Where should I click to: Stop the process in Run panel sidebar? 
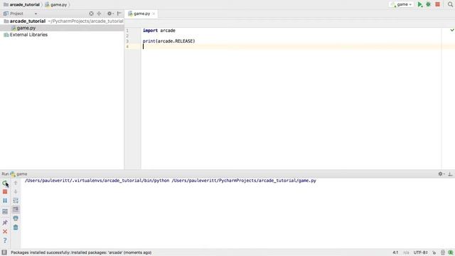(x=5, y=192)
